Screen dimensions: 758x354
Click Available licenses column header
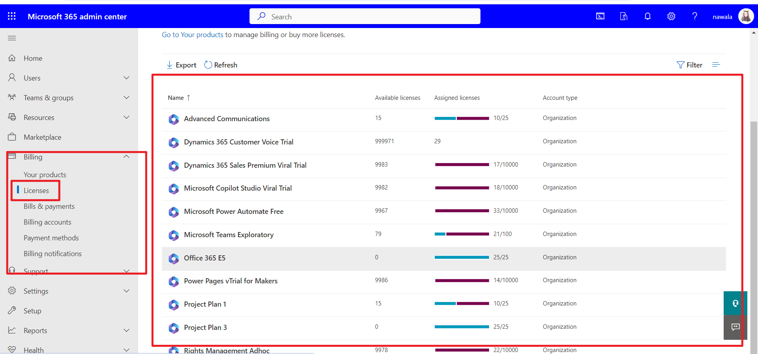[398, 97]
